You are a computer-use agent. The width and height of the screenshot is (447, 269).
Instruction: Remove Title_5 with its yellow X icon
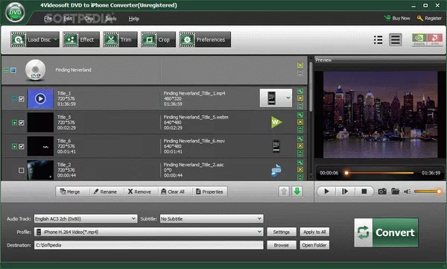(300, 121)
